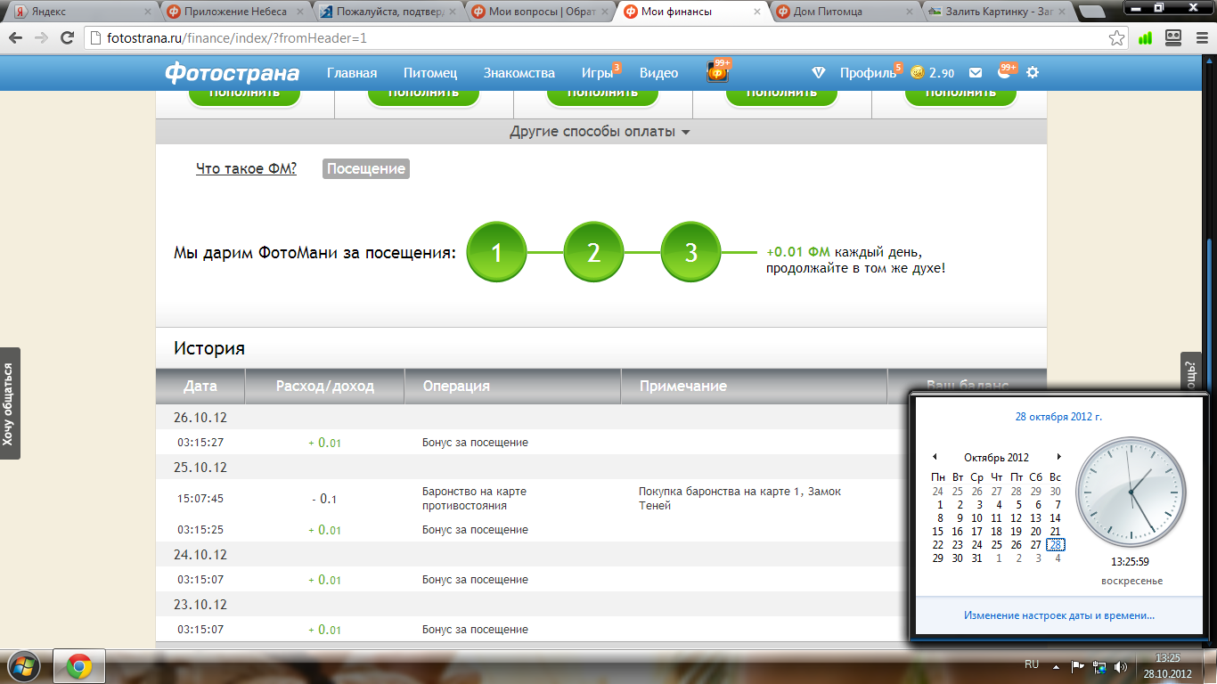This screenshot has height=684, width=1217.
Task: Switch to the Мои вопросы tab
Action: point(540,12)
